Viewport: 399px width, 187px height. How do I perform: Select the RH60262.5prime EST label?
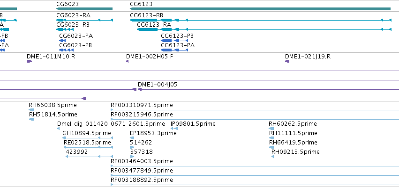coord(293,124)
